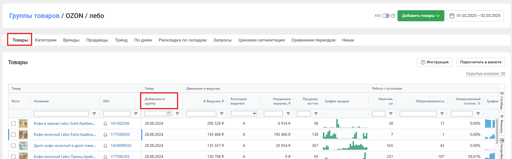Open filter icon for SKU column

coord(136,114)
